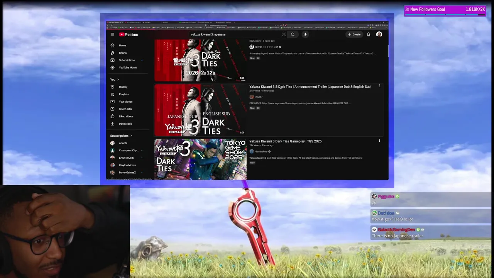494x278 pixels.
Task: Open the account avatar menu
Action: (x=379, y=34)
